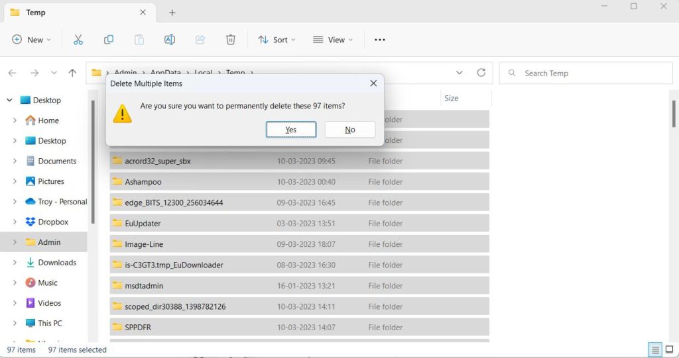Expand the Downloads tree node
This screenshot has height=358, width=679.
(15, 263)
